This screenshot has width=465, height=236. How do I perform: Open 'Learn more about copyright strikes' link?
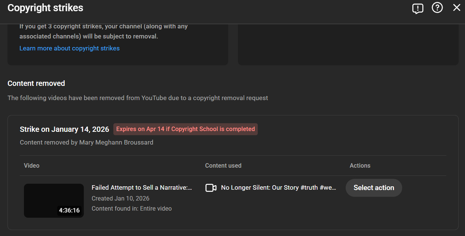click(x=70, y=48)
